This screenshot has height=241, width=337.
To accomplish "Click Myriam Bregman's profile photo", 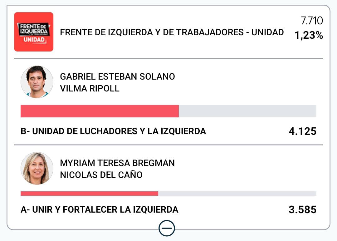I will pos(37,168).
